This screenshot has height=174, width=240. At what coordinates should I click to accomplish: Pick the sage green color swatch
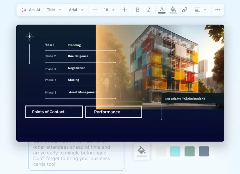(x=190, y=151)
